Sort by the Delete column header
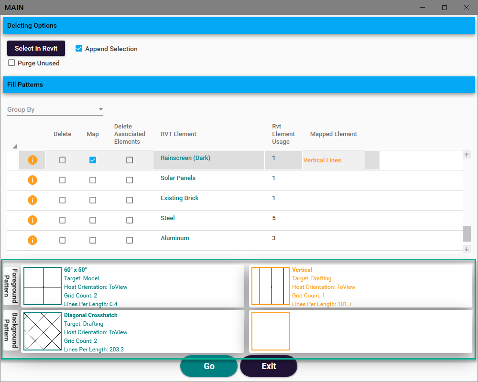The width and height of the screenshot is (478, 382). tap(62, 134)
